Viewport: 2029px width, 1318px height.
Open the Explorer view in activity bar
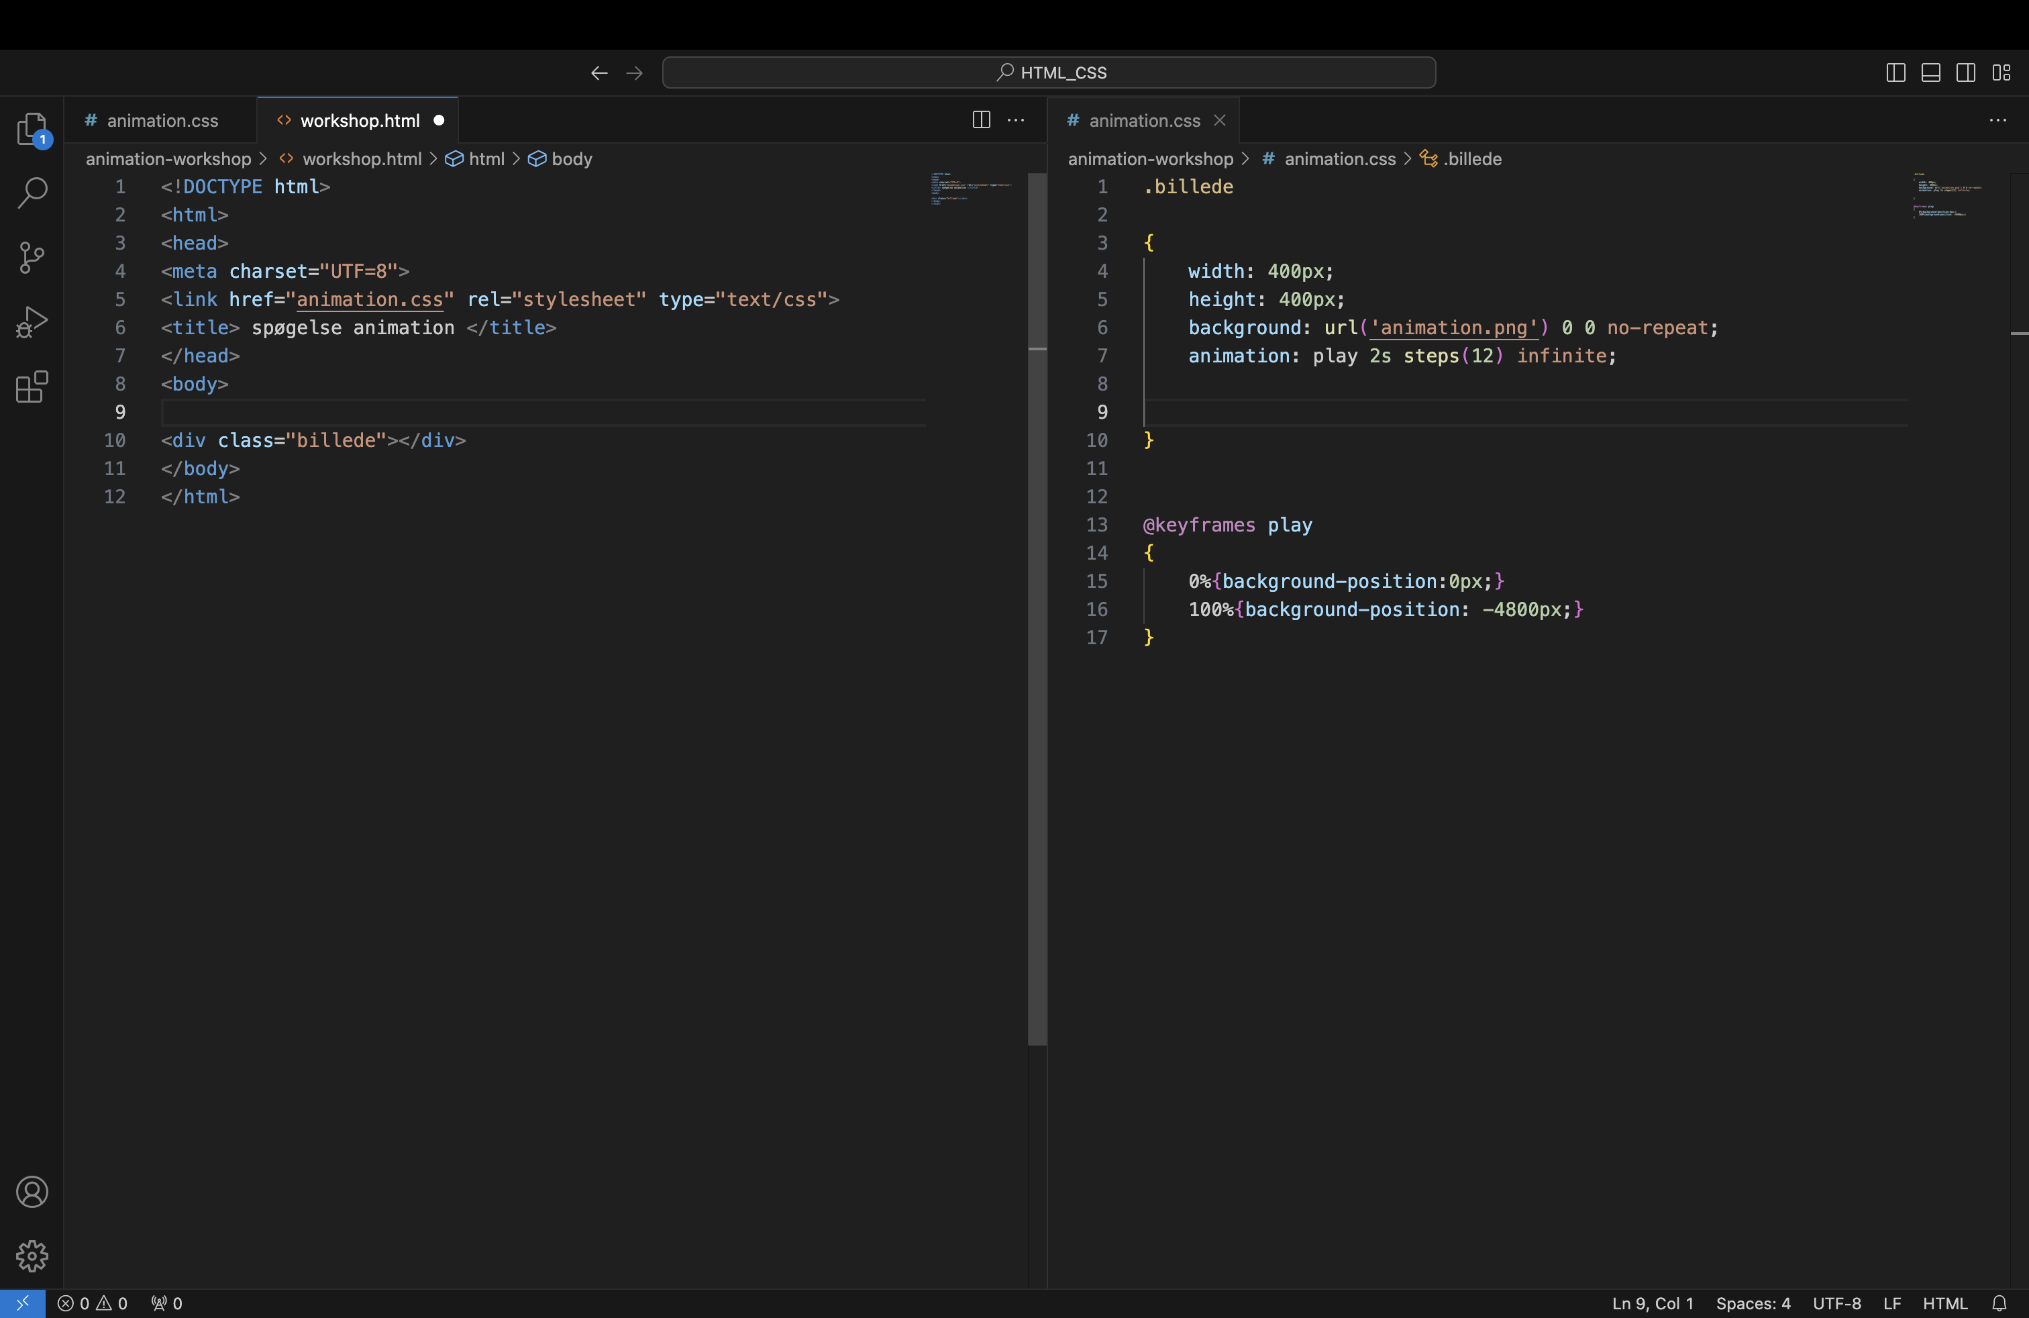point(32,130)
